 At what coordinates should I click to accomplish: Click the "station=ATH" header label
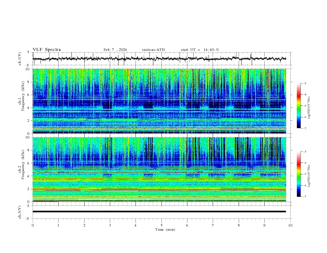[x=153, y=50]
